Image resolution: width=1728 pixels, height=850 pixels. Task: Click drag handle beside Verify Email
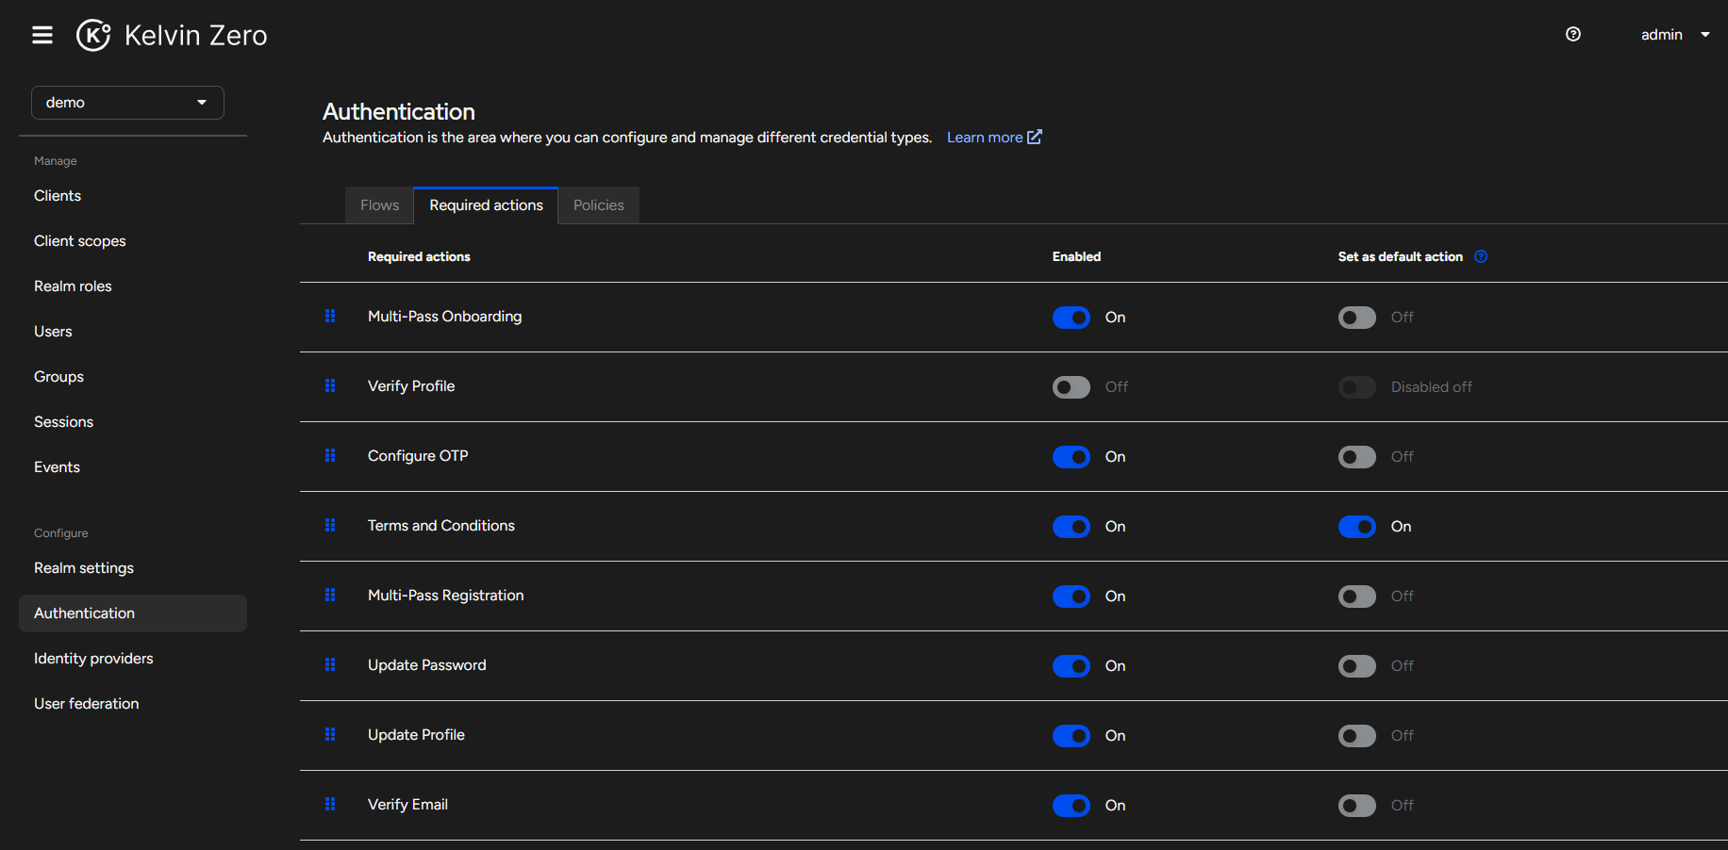tap(330, 805)
